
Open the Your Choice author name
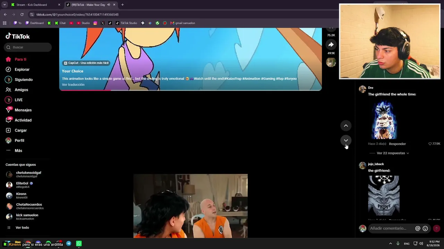coord(72,71)
